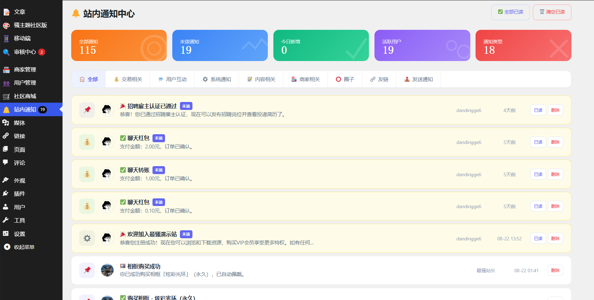Click 清空已读 button
Image resolution: width=594 pixels, height=300 pixels.
point(552,12)
